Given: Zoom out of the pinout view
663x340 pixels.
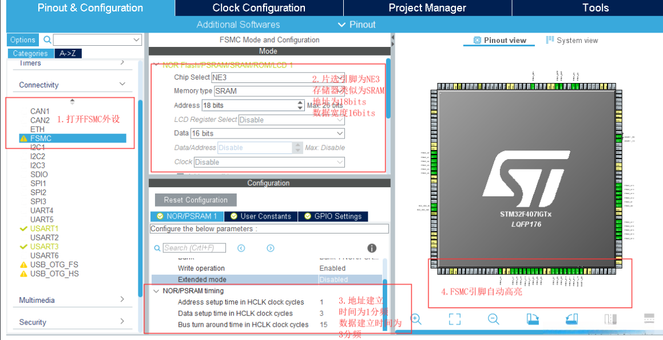Looking at the screenshot, I should [x=494, y=319].
